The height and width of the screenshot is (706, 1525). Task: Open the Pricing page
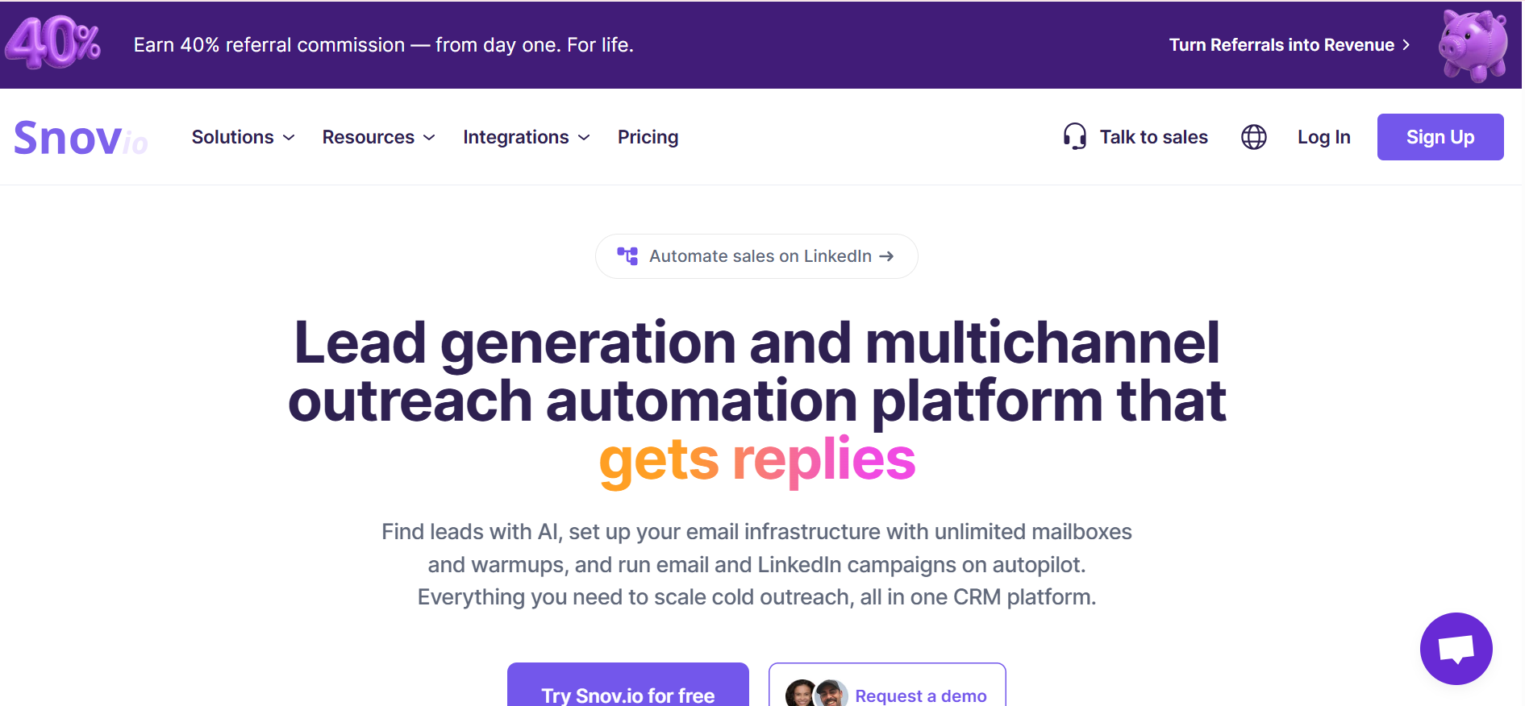coord(648,138)
